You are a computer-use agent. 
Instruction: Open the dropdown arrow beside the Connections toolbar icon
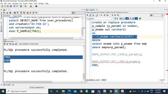33,6
